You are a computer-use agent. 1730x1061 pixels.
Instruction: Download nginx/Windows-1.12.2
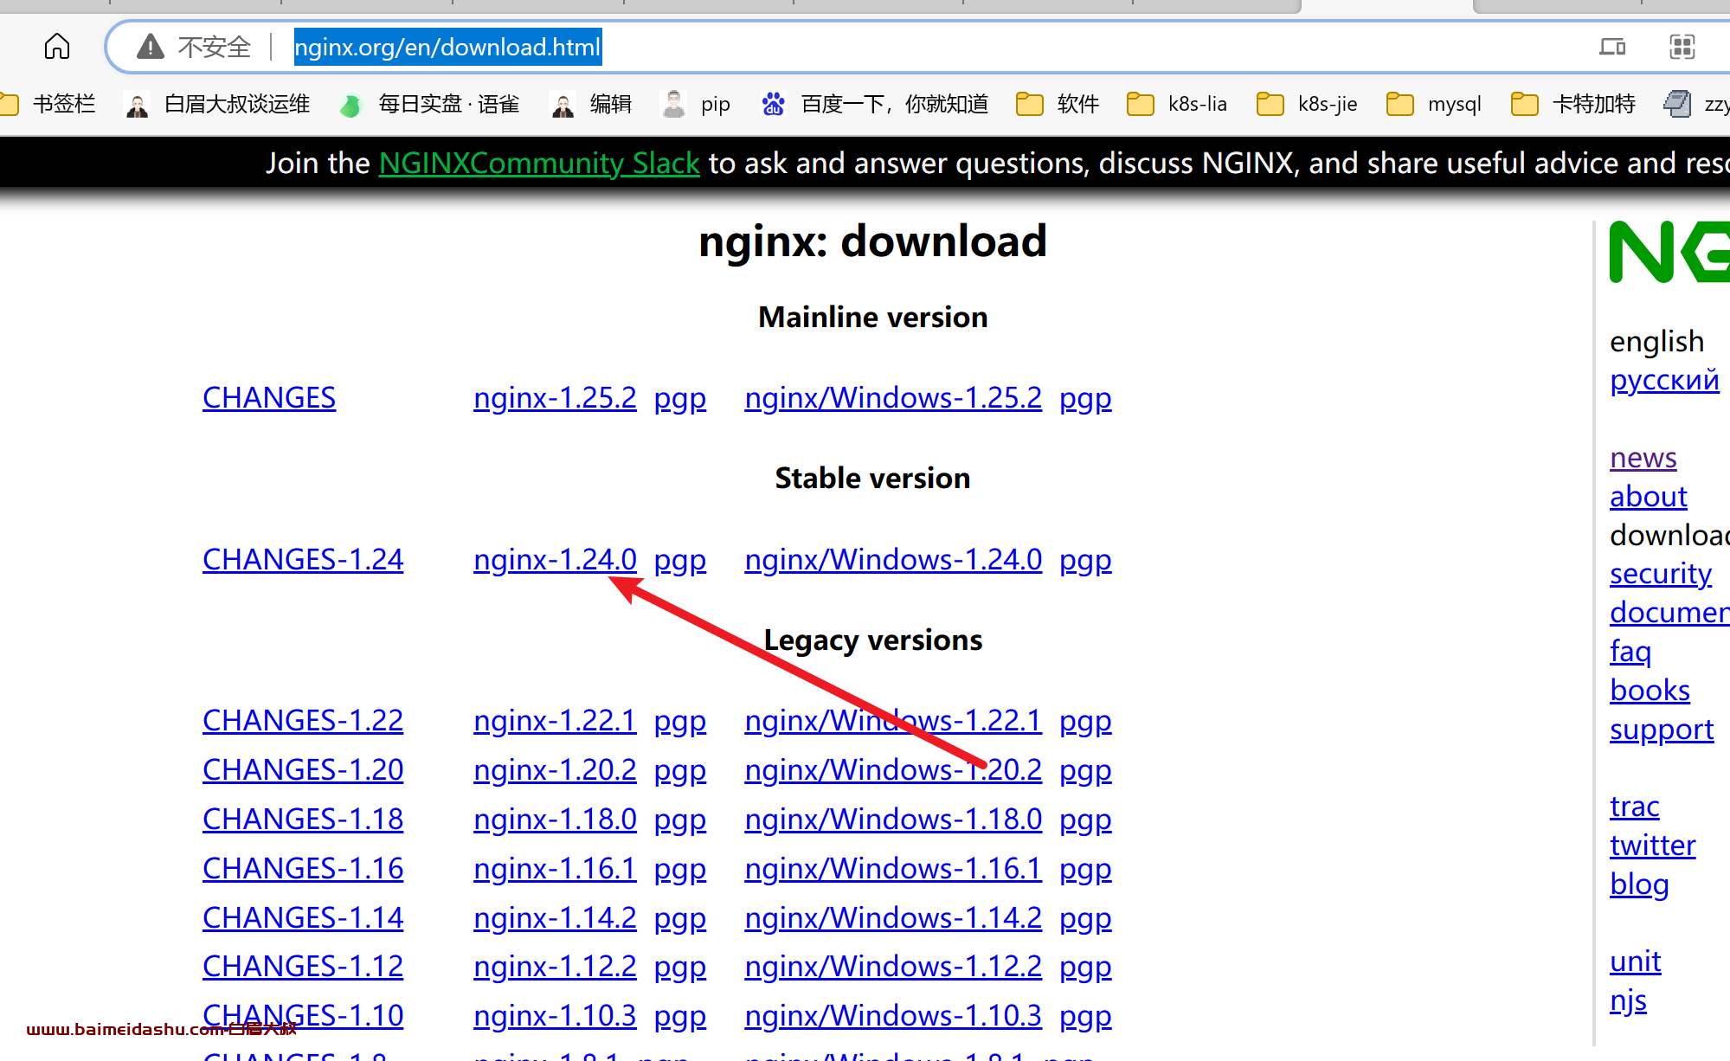(893, 966)
